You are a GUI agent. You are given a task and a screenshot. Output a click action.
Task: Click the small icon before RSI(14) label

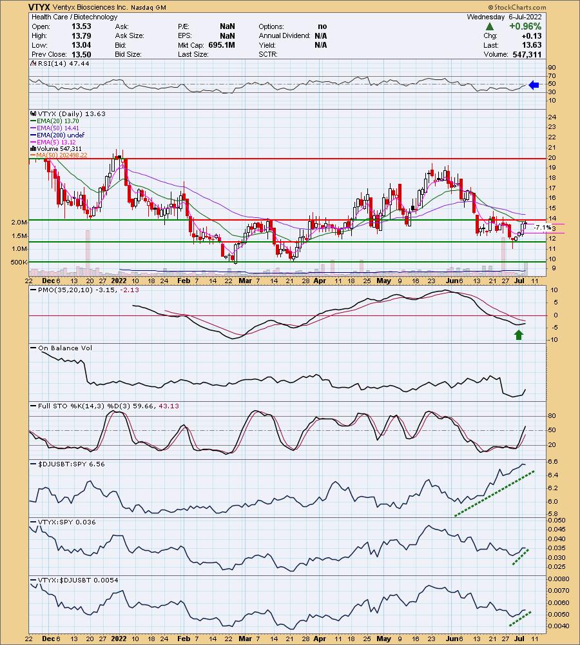pyautogui.click(x=34, y=63)
